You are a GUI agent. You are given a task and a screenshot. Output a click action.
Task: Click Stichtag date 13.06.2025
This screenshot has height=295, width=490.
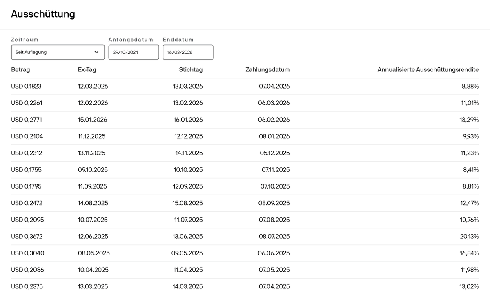188,237
